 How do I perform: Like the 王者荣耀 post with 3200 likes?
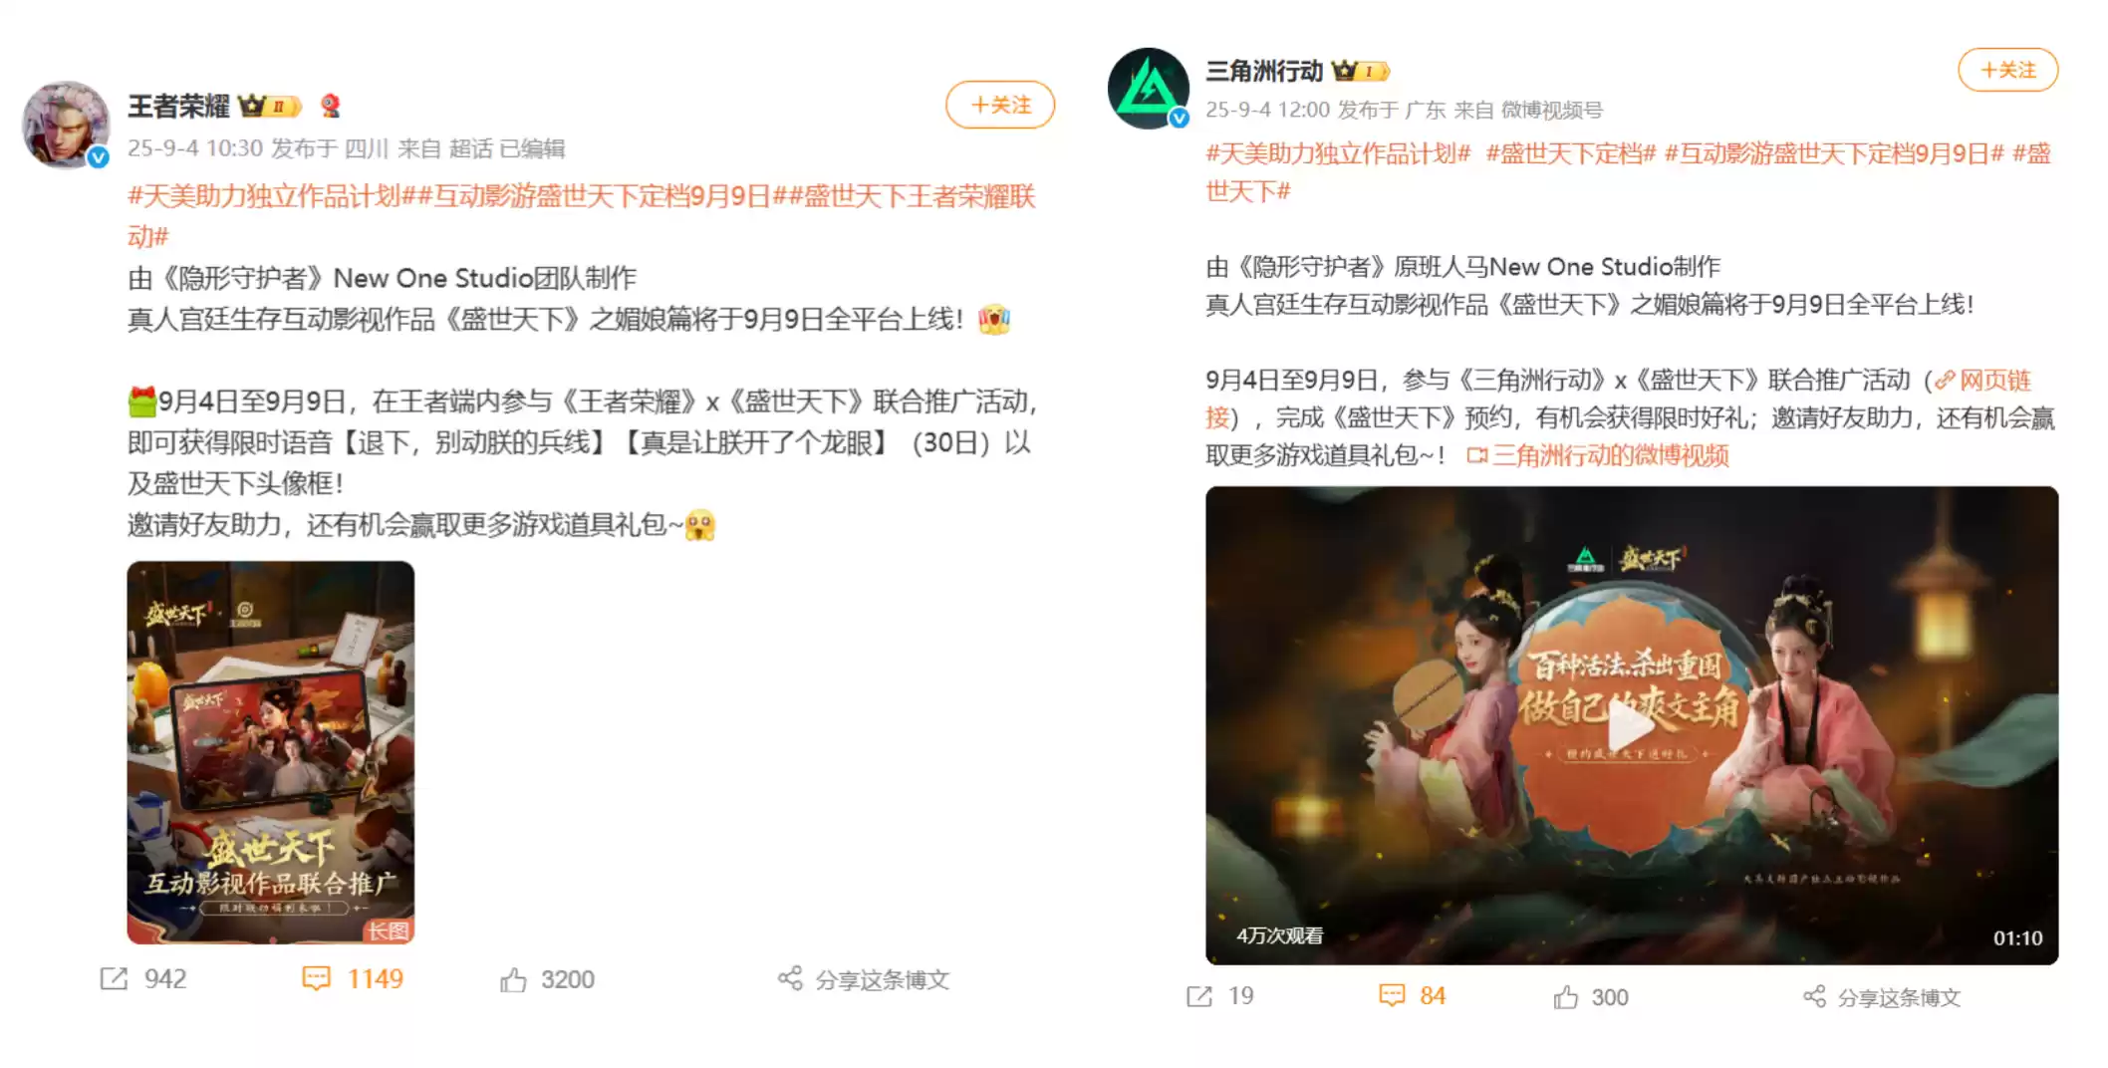[547, 979]
